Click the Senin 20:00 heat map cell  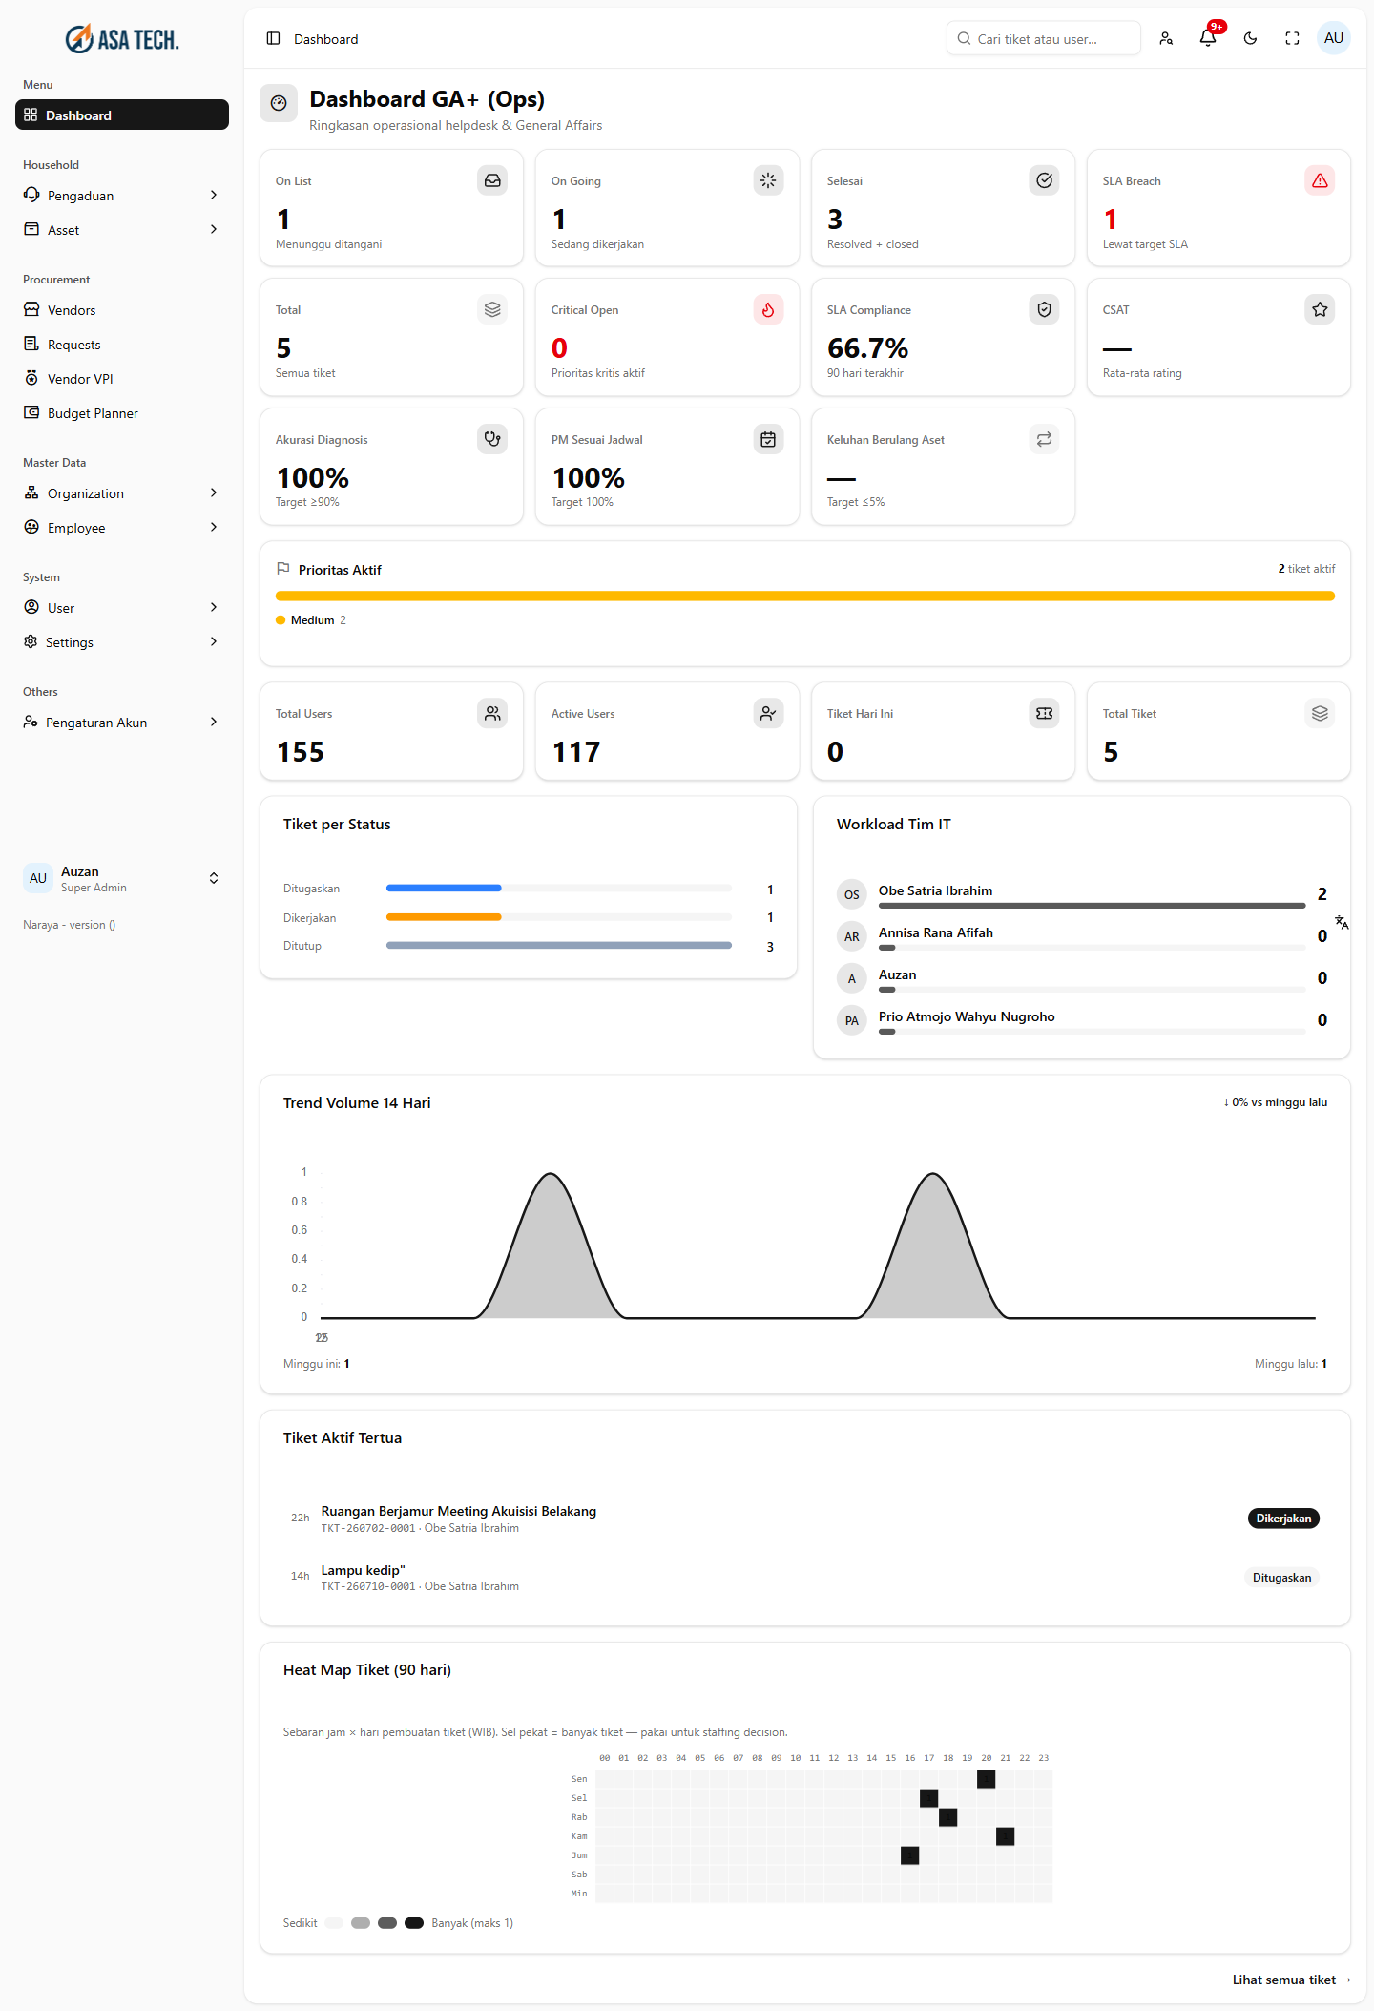tap(987, 1779)
